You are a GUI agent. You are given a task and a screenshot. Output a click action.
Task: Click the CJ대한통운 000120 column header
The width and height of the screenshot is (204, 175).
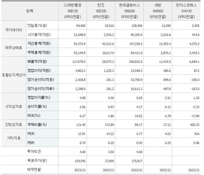tap(73, 11)
